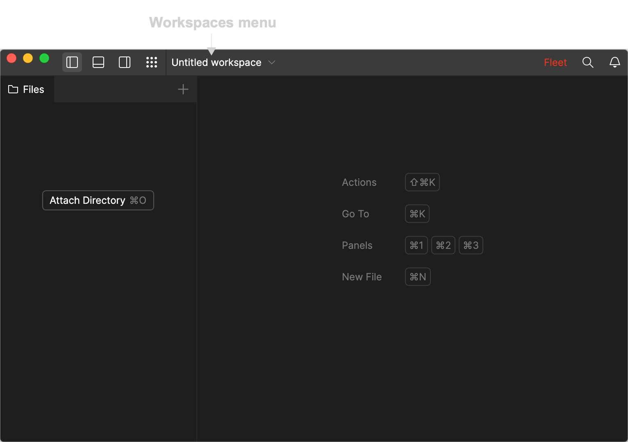Click the search magnifier icon
Image resolution: width=628 pixels, height=442 pixels.
pos(588,62)
